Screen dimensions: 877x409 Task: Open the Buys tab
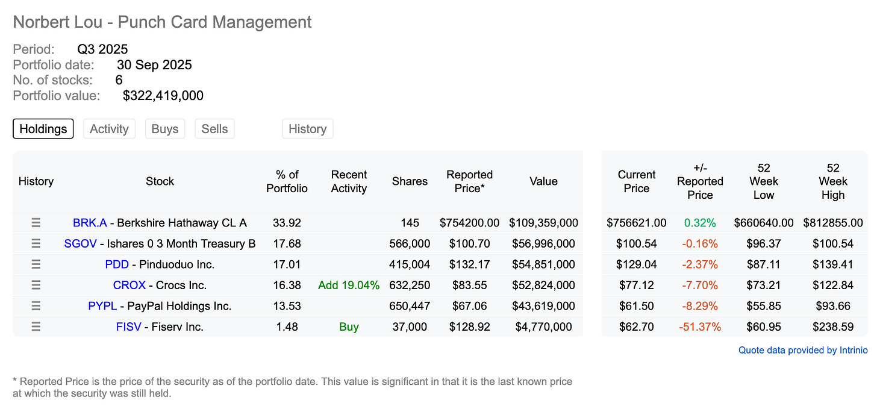[165, 129]
